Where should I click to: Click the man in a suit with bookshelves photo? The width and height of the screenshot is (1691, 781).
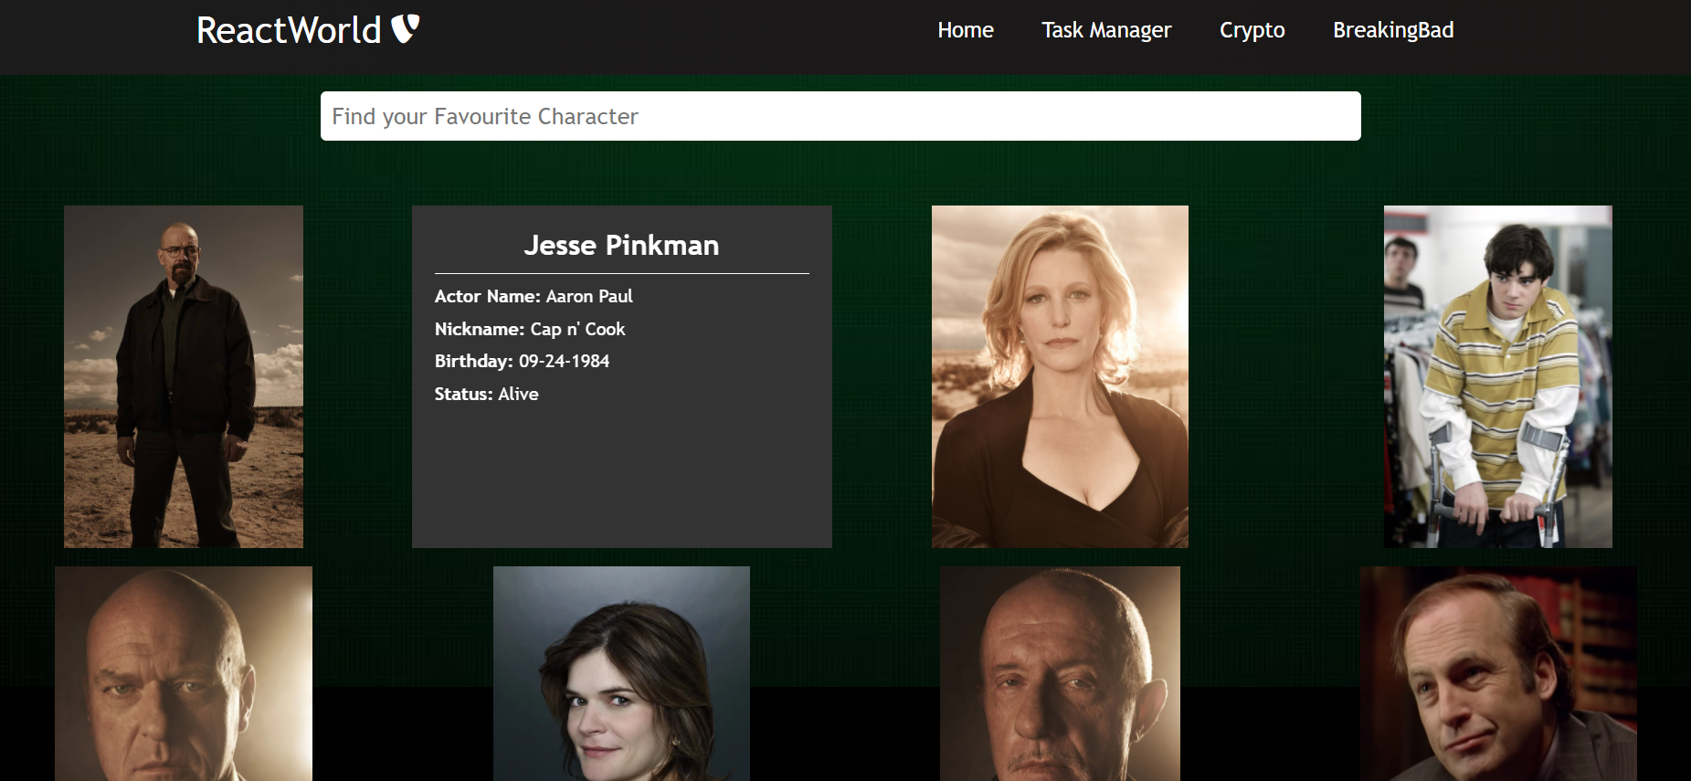(1498, 673)
